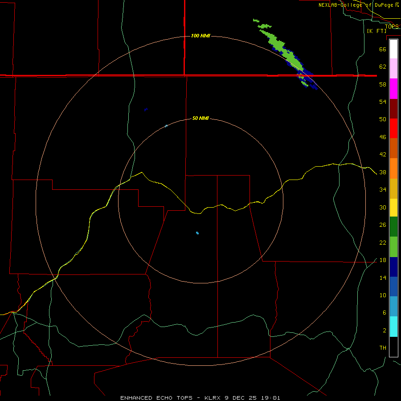
Task: Click the light green swatch near 22
Action: click(x=393, y=247)
